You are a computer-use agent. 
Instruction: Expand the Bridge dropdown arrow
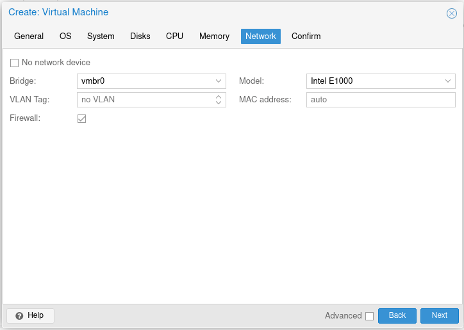(x=219, y=81)
